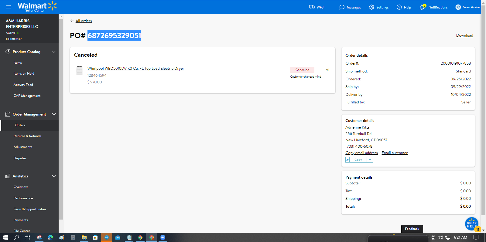Open Calculator from the taskbar
The height and width of the screenshot is (242, 486).
pyautogui.click(x=73, y=237)
